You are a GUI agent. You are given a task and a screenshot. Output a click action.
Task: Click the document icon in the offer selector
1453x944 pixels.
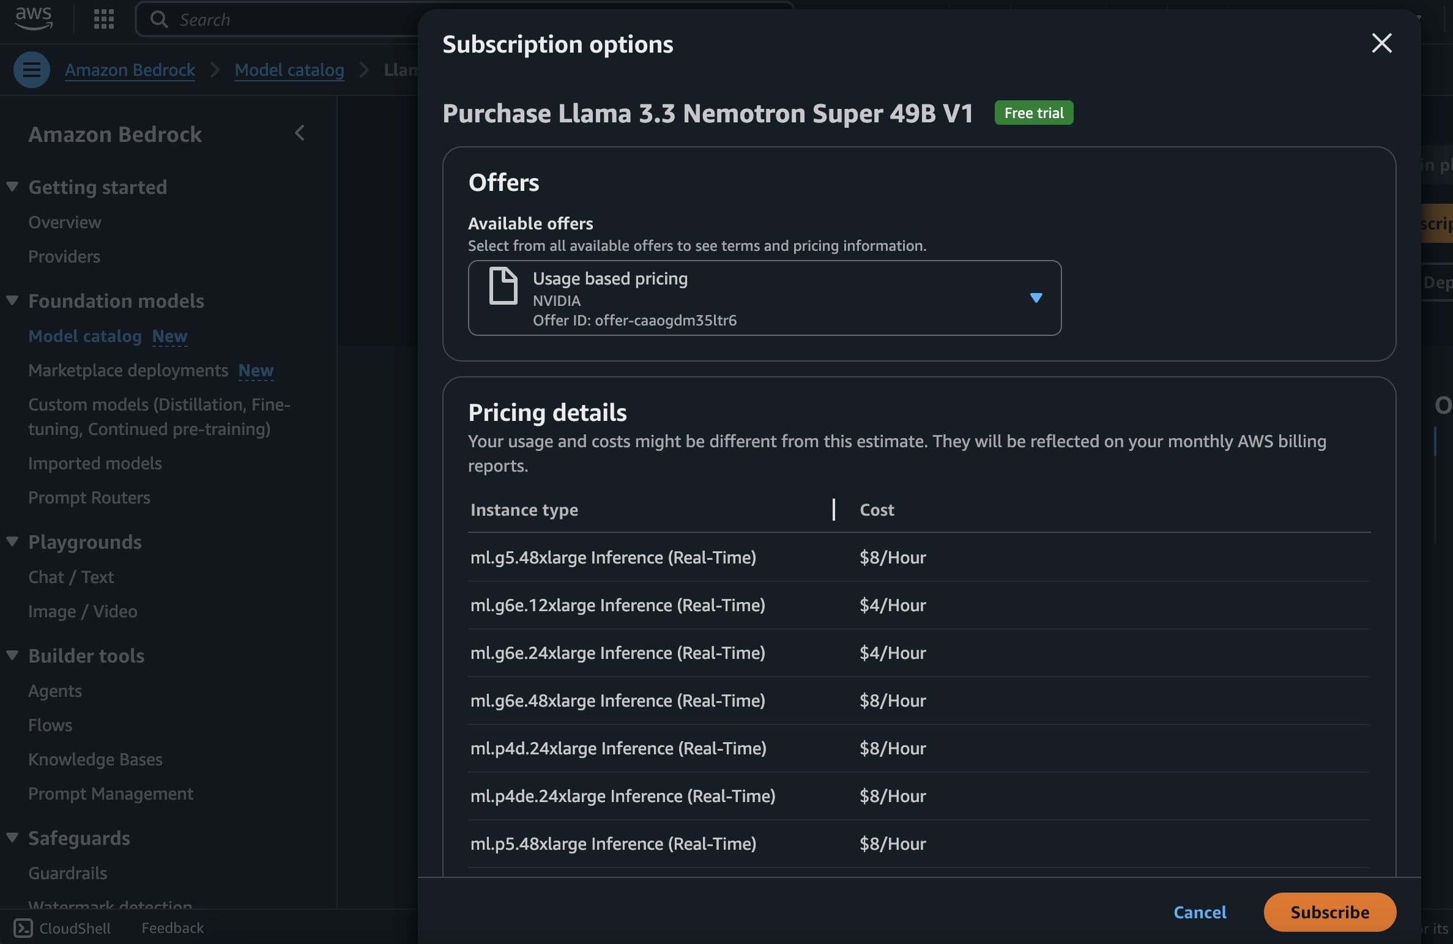503,286
